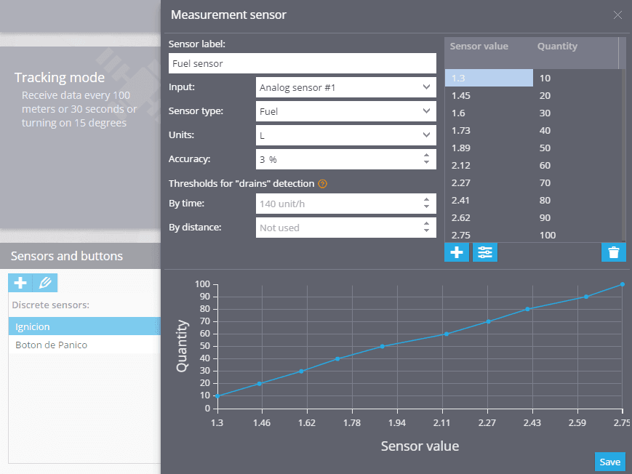Open the calibration settings icon below the table
This screenshot has height=474, width=632.
484,252
